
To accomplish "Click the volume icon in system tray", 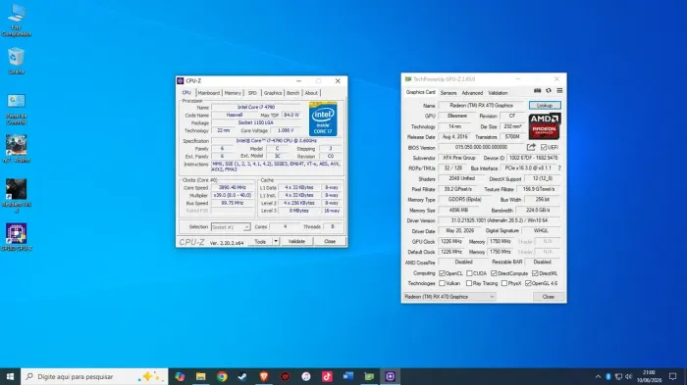I will [x=628, y=377].
